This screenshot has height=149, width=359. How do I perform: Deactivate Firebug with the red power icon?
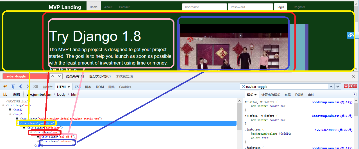coord(355,86)
